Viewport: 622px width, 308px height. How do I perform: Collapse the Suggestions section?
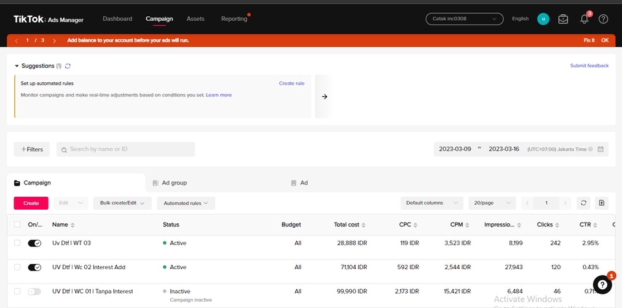tap(17, 66)
